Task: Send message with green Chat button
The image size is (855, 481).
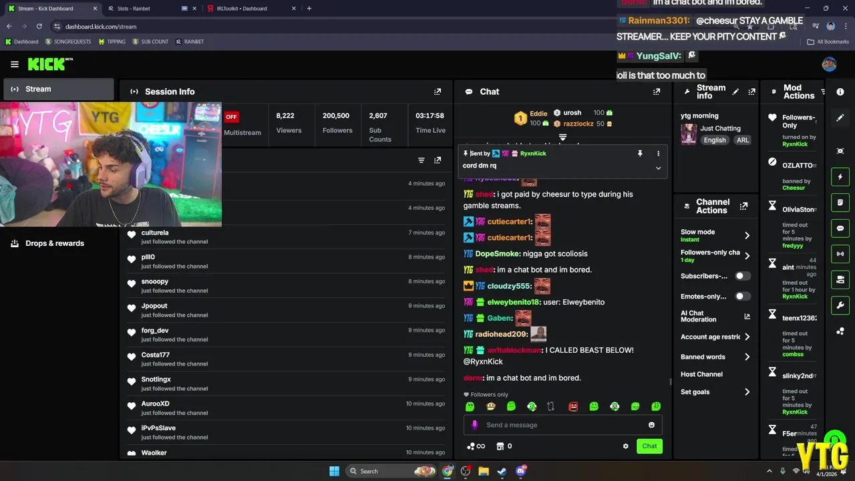Action: click(649, 446)
